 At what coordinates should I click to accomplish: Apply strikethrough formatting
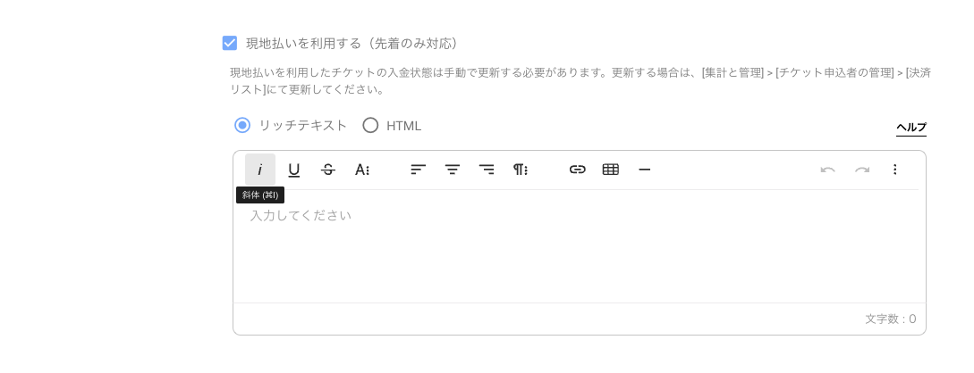[328, 170]
